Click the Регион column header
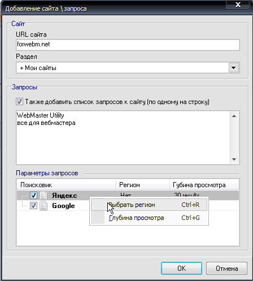Viewport: 253px width, 281px height. point(142,185)
